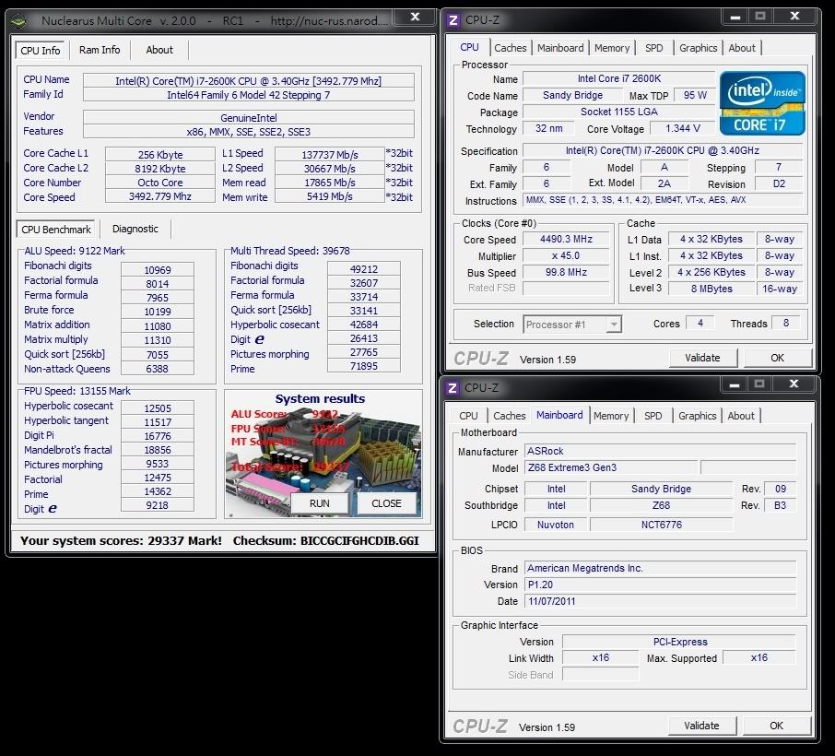
Task: Click the Code Name Sandy Bridge field in CPU tab
Action: click(x=572, y=95)
